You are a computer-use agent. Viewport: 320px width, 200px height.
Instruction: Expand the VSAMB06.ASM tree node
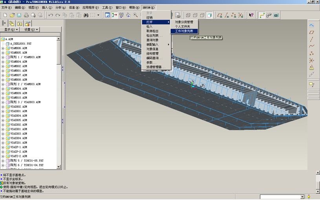coord(3,48)
